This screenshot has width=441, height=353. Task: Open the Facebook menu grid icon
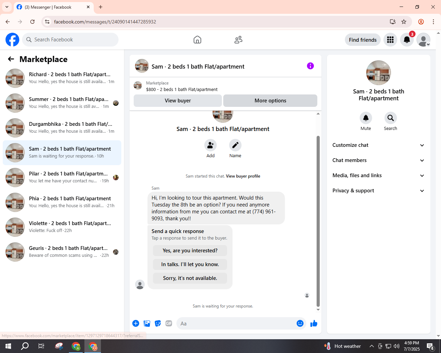click(x=390, y=40)
